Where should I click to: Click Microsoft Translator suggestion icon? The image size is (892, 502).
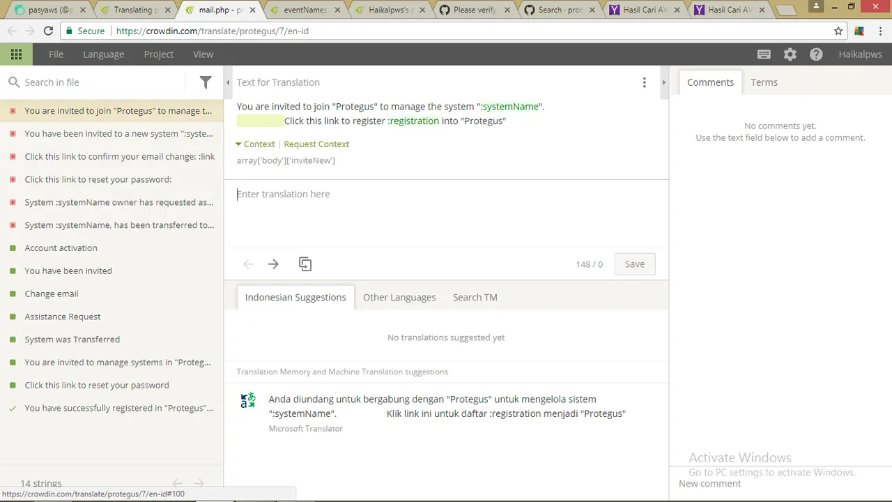click(x=248, y=400)
